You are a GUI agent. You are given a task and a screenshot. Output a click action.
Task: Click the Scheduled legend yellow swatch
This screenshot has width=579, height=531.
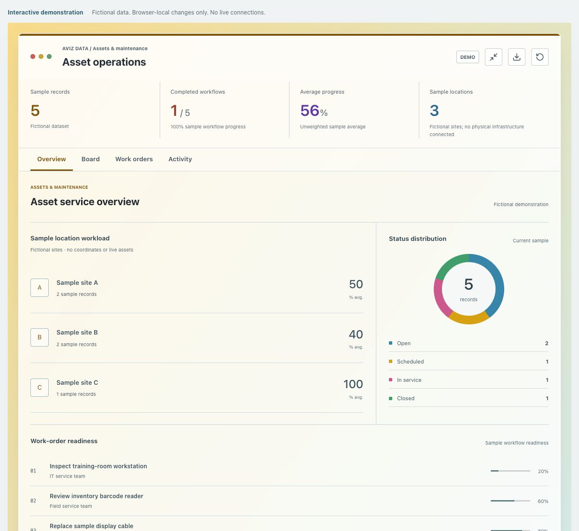pyautogui.click(x=391, y=362)
